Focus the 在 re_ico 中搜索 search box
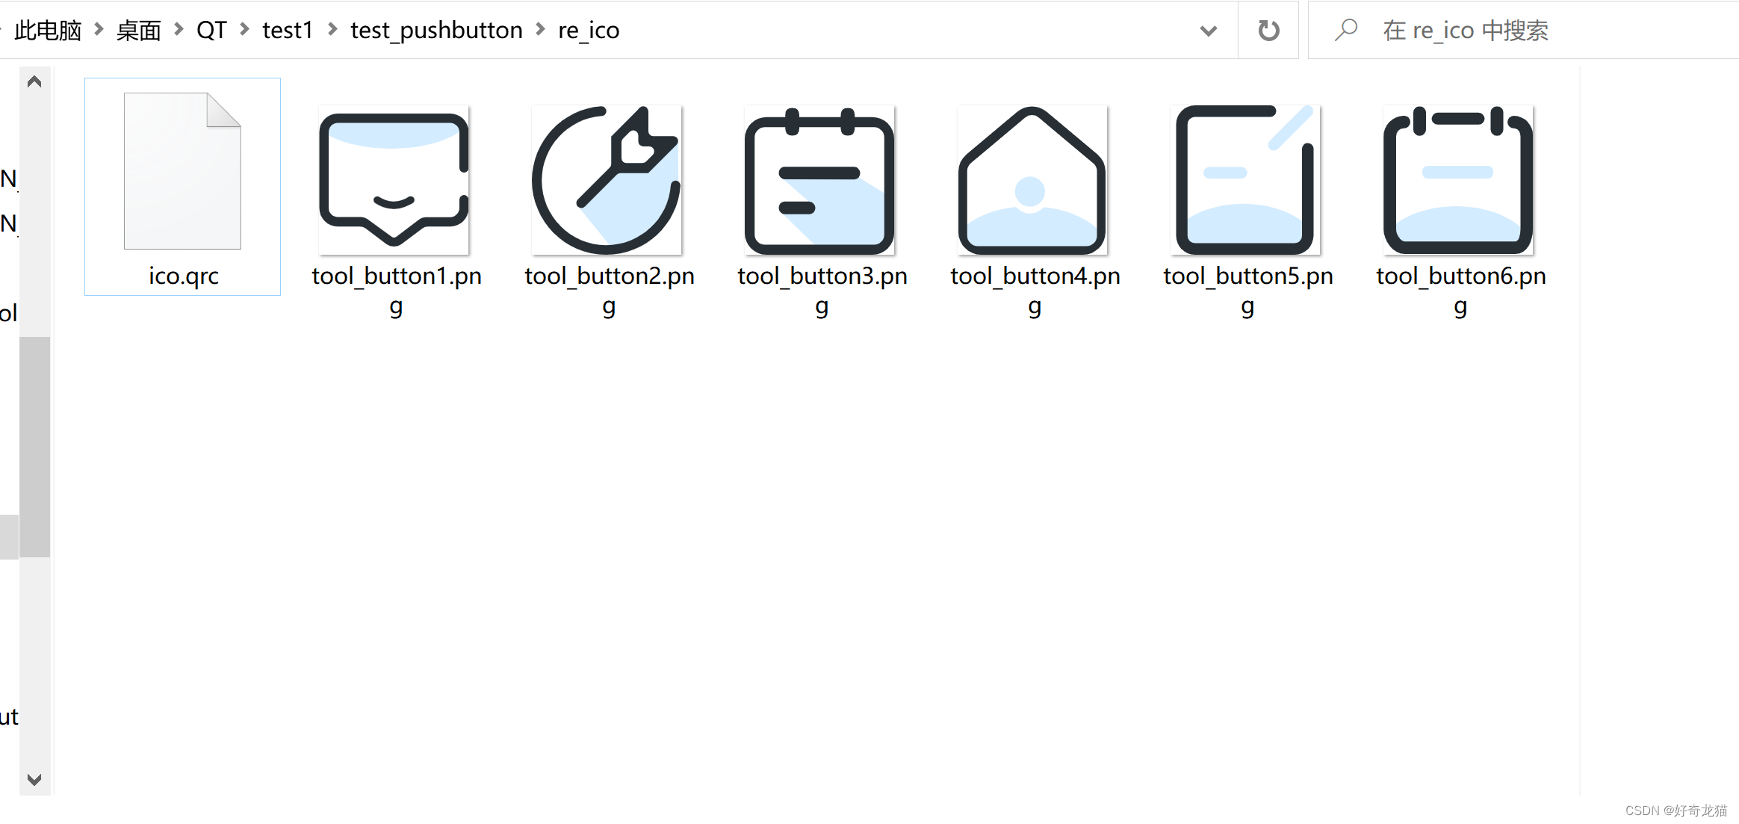Viewport: 1739px width, 824px height. [x=1524, y=30]
